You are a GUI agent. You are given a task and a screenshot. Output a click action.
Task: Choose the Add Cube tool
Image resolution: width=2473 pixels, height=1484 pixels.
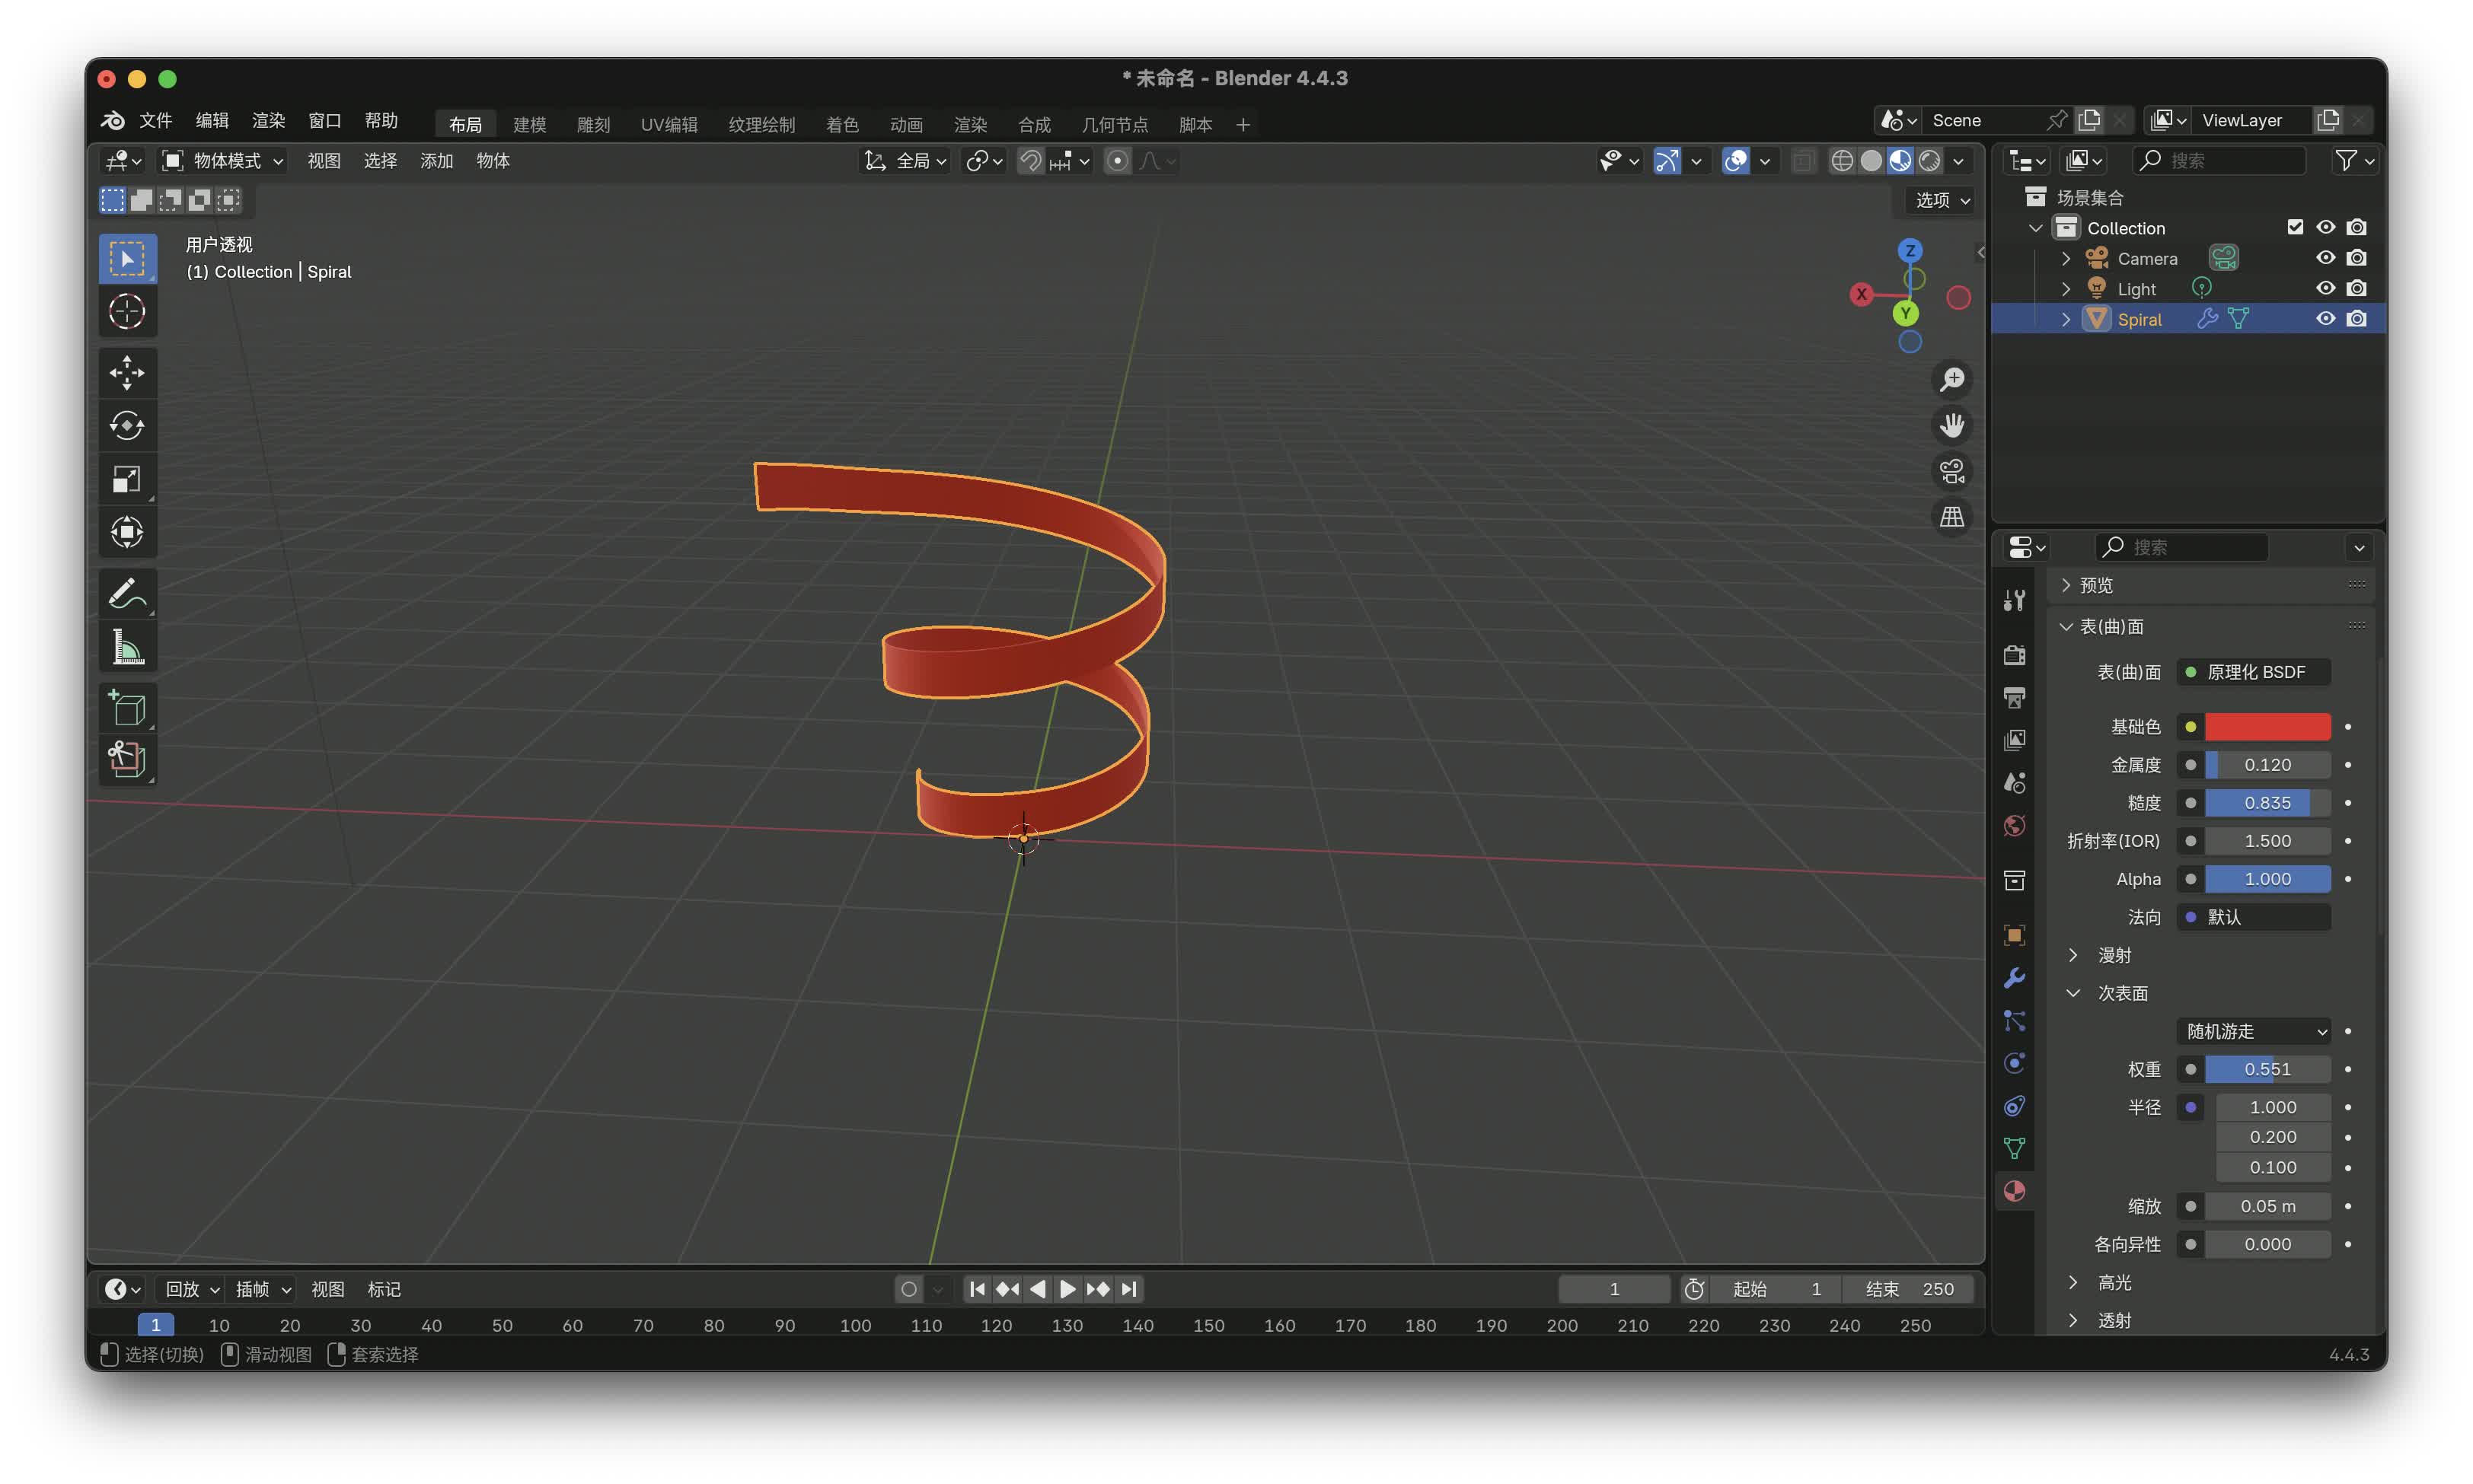(x=127, y=707)
